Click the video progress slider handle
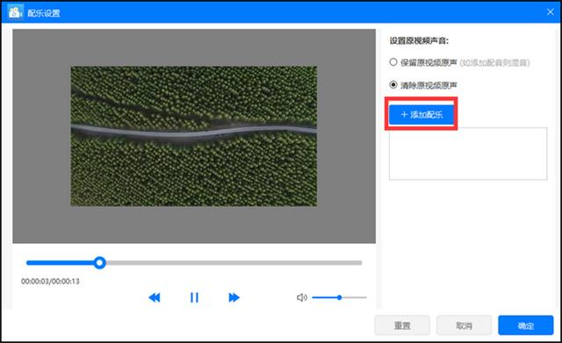Image resolution: width=562 pixels, height=343 pixels. tap(99, 263)
